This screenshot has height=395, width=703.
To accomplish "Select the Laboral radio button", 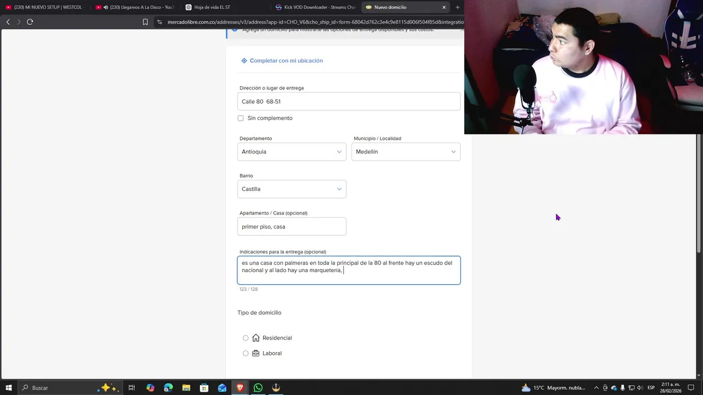I will point(246,353).
